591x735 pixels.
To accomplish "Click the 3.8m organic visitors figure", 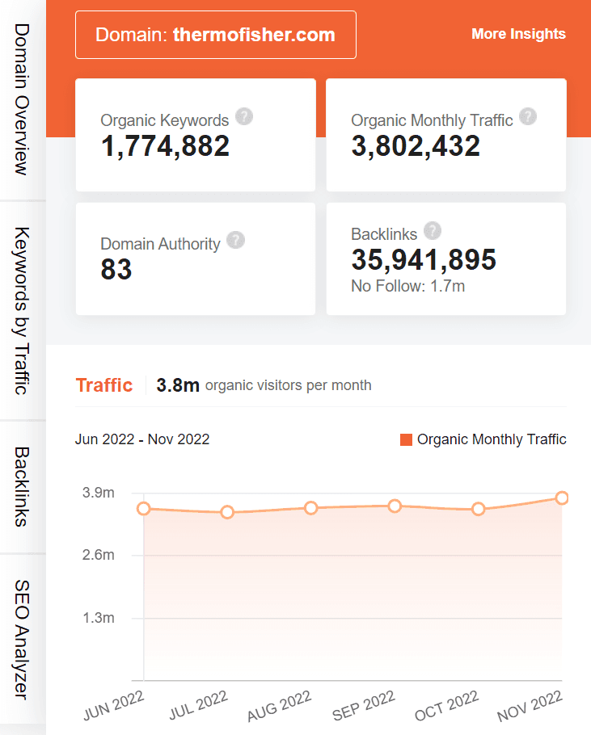I will (x=178, y=385).
